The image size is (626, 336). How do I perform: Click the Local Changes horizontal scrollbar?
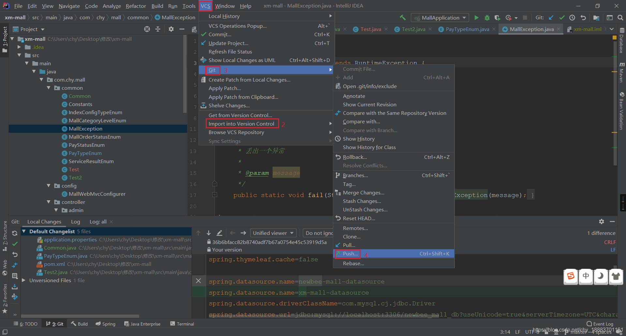click(80, 316)
